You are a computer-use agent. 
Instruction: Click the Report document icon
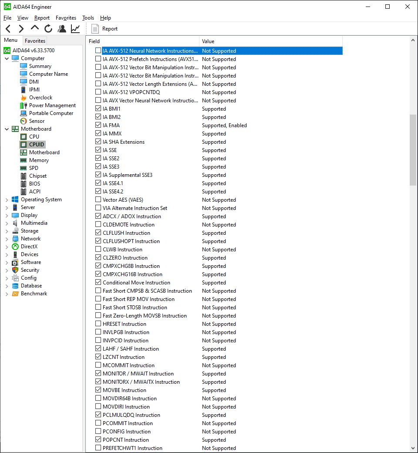coord(95,29)
